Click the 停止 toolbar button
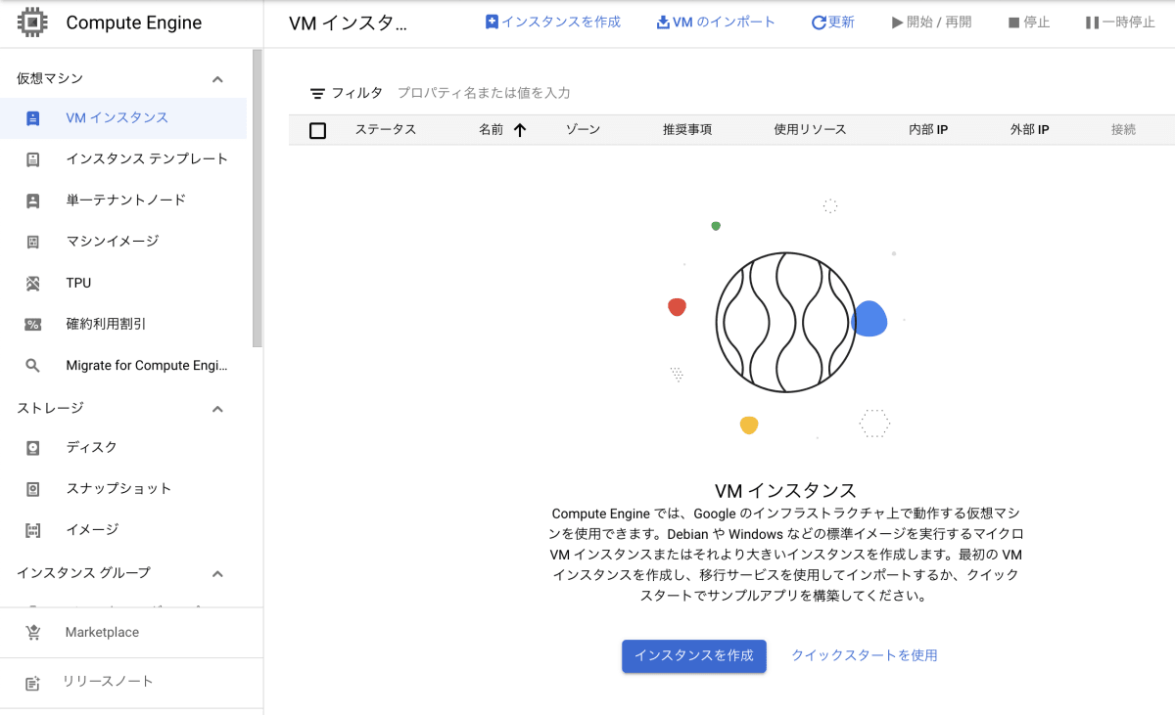Viewport: 1175px width, 715px height. pyautogui.click(x=1029, y=22)
